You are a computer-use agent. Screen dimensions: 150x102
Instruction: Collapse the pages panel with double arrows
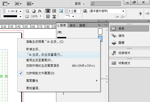99,25
